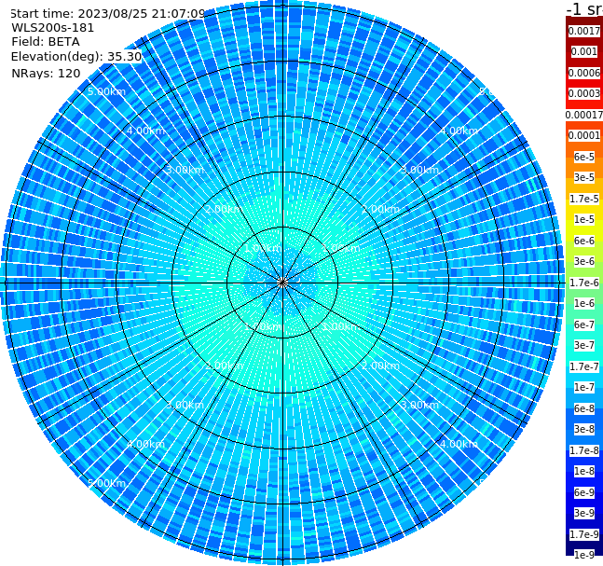603x566 pixels.
Task: Select the 'NRays: 120' label
Action: click(x=46, y=73)
